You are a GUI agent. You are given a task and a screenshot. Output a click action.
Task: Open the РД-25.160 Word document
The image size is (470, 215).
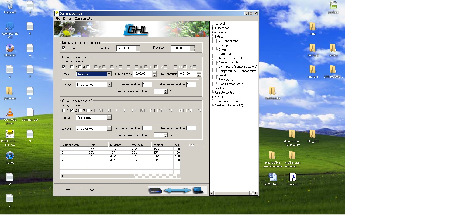point(272,179)
